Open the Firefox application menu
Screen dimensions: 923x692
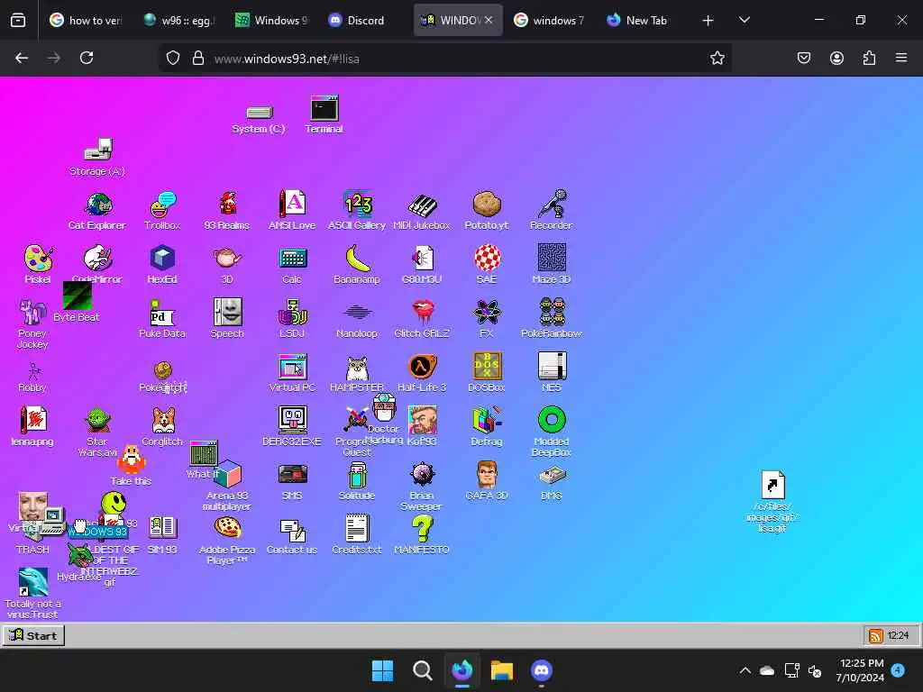pyautogui.click(x=901, y=58)
